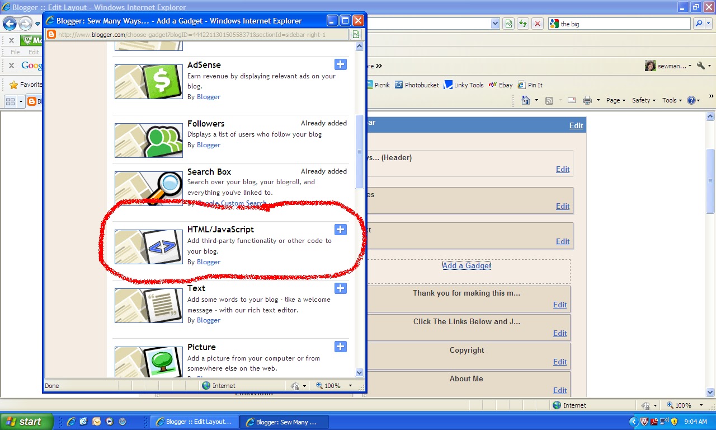Select the Text gadget document thumbnail
The width and height of the screenshot is (716, 430).
tap(149, 306)
